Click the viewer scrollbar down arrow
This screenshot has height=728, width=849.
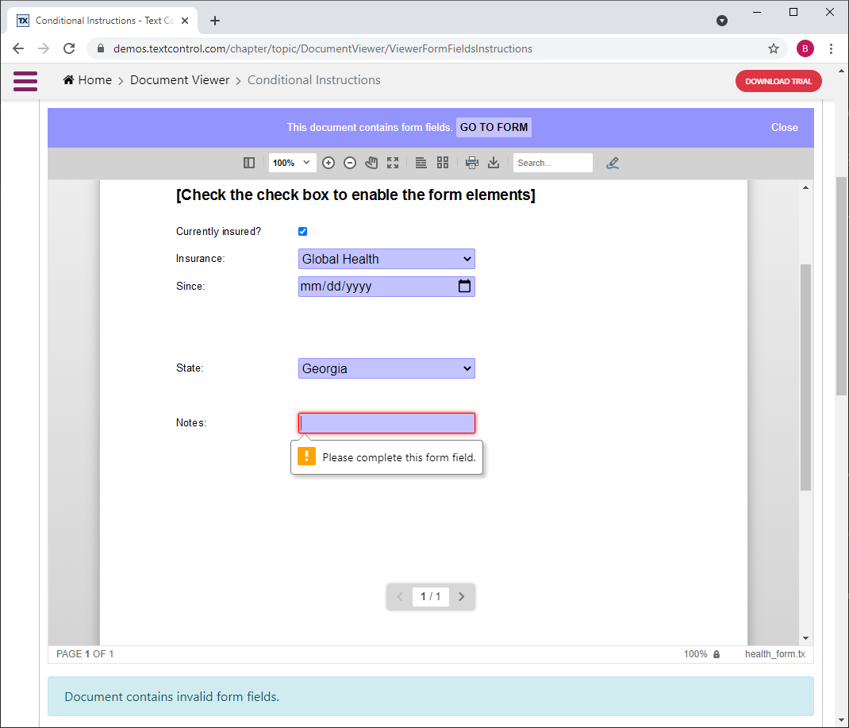tap(805, 638)
